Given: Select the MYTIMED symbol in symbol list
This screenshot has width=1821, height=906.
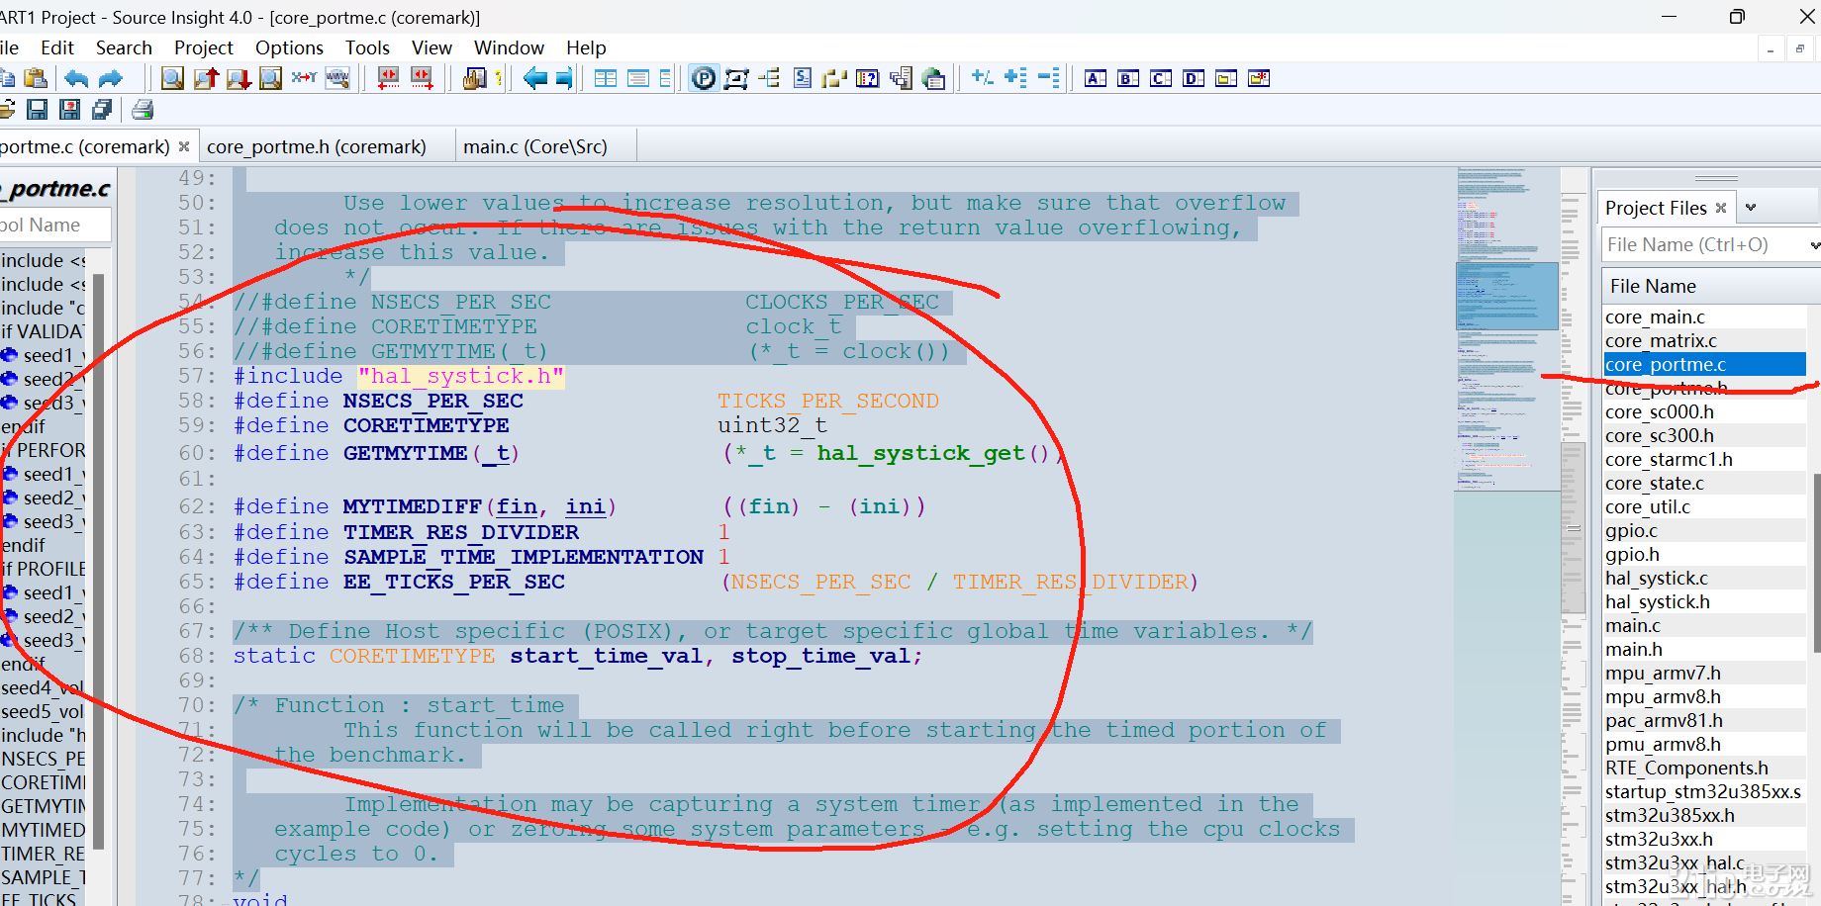Looking at the screenshot, I should [x=43, y=830].
